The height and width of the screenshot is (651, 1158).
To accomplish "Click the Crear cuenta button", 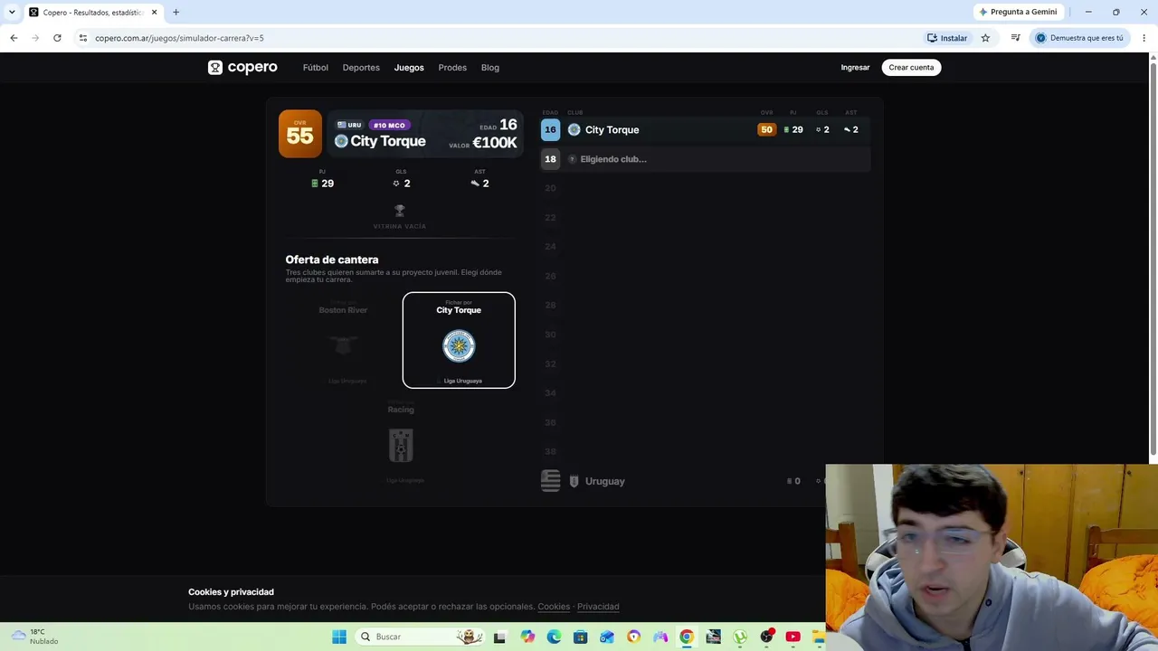I will [911, 68].
